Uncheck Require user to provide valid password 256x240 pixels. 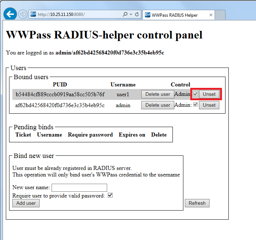[x=110, y=195]
